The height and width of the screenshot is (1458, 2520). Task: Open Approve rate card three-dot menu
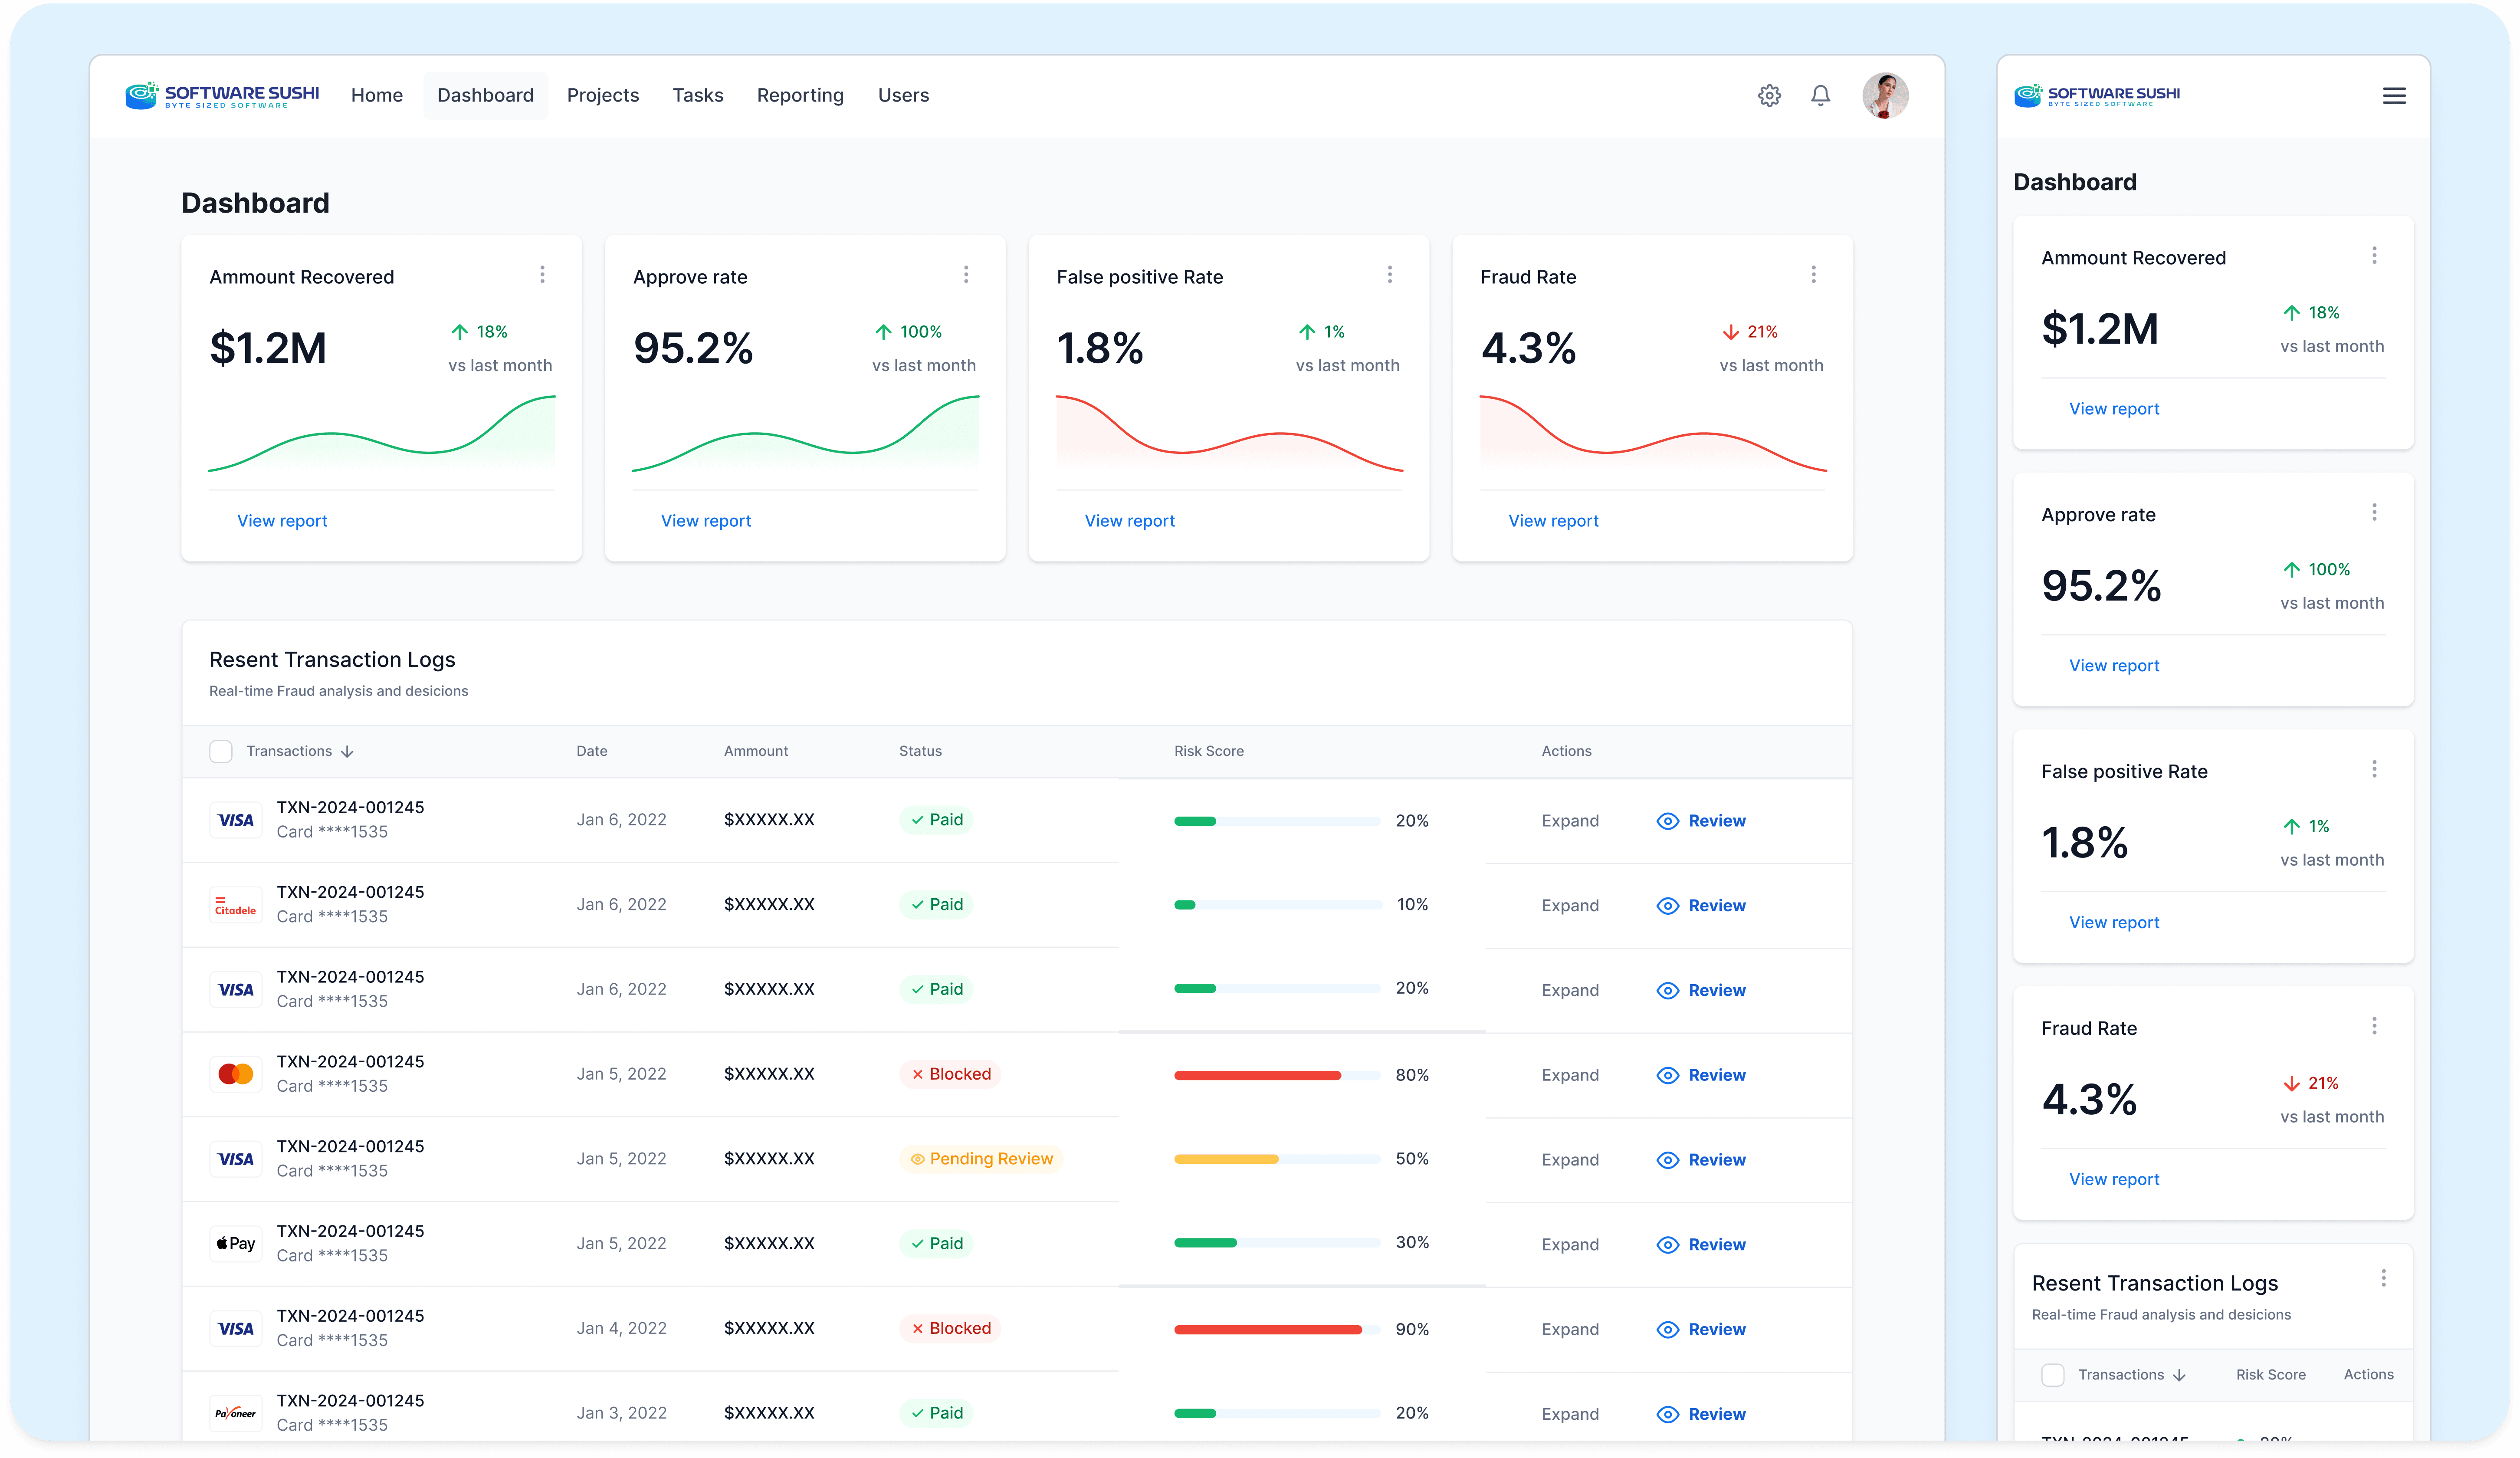click(x=965, y=274)
